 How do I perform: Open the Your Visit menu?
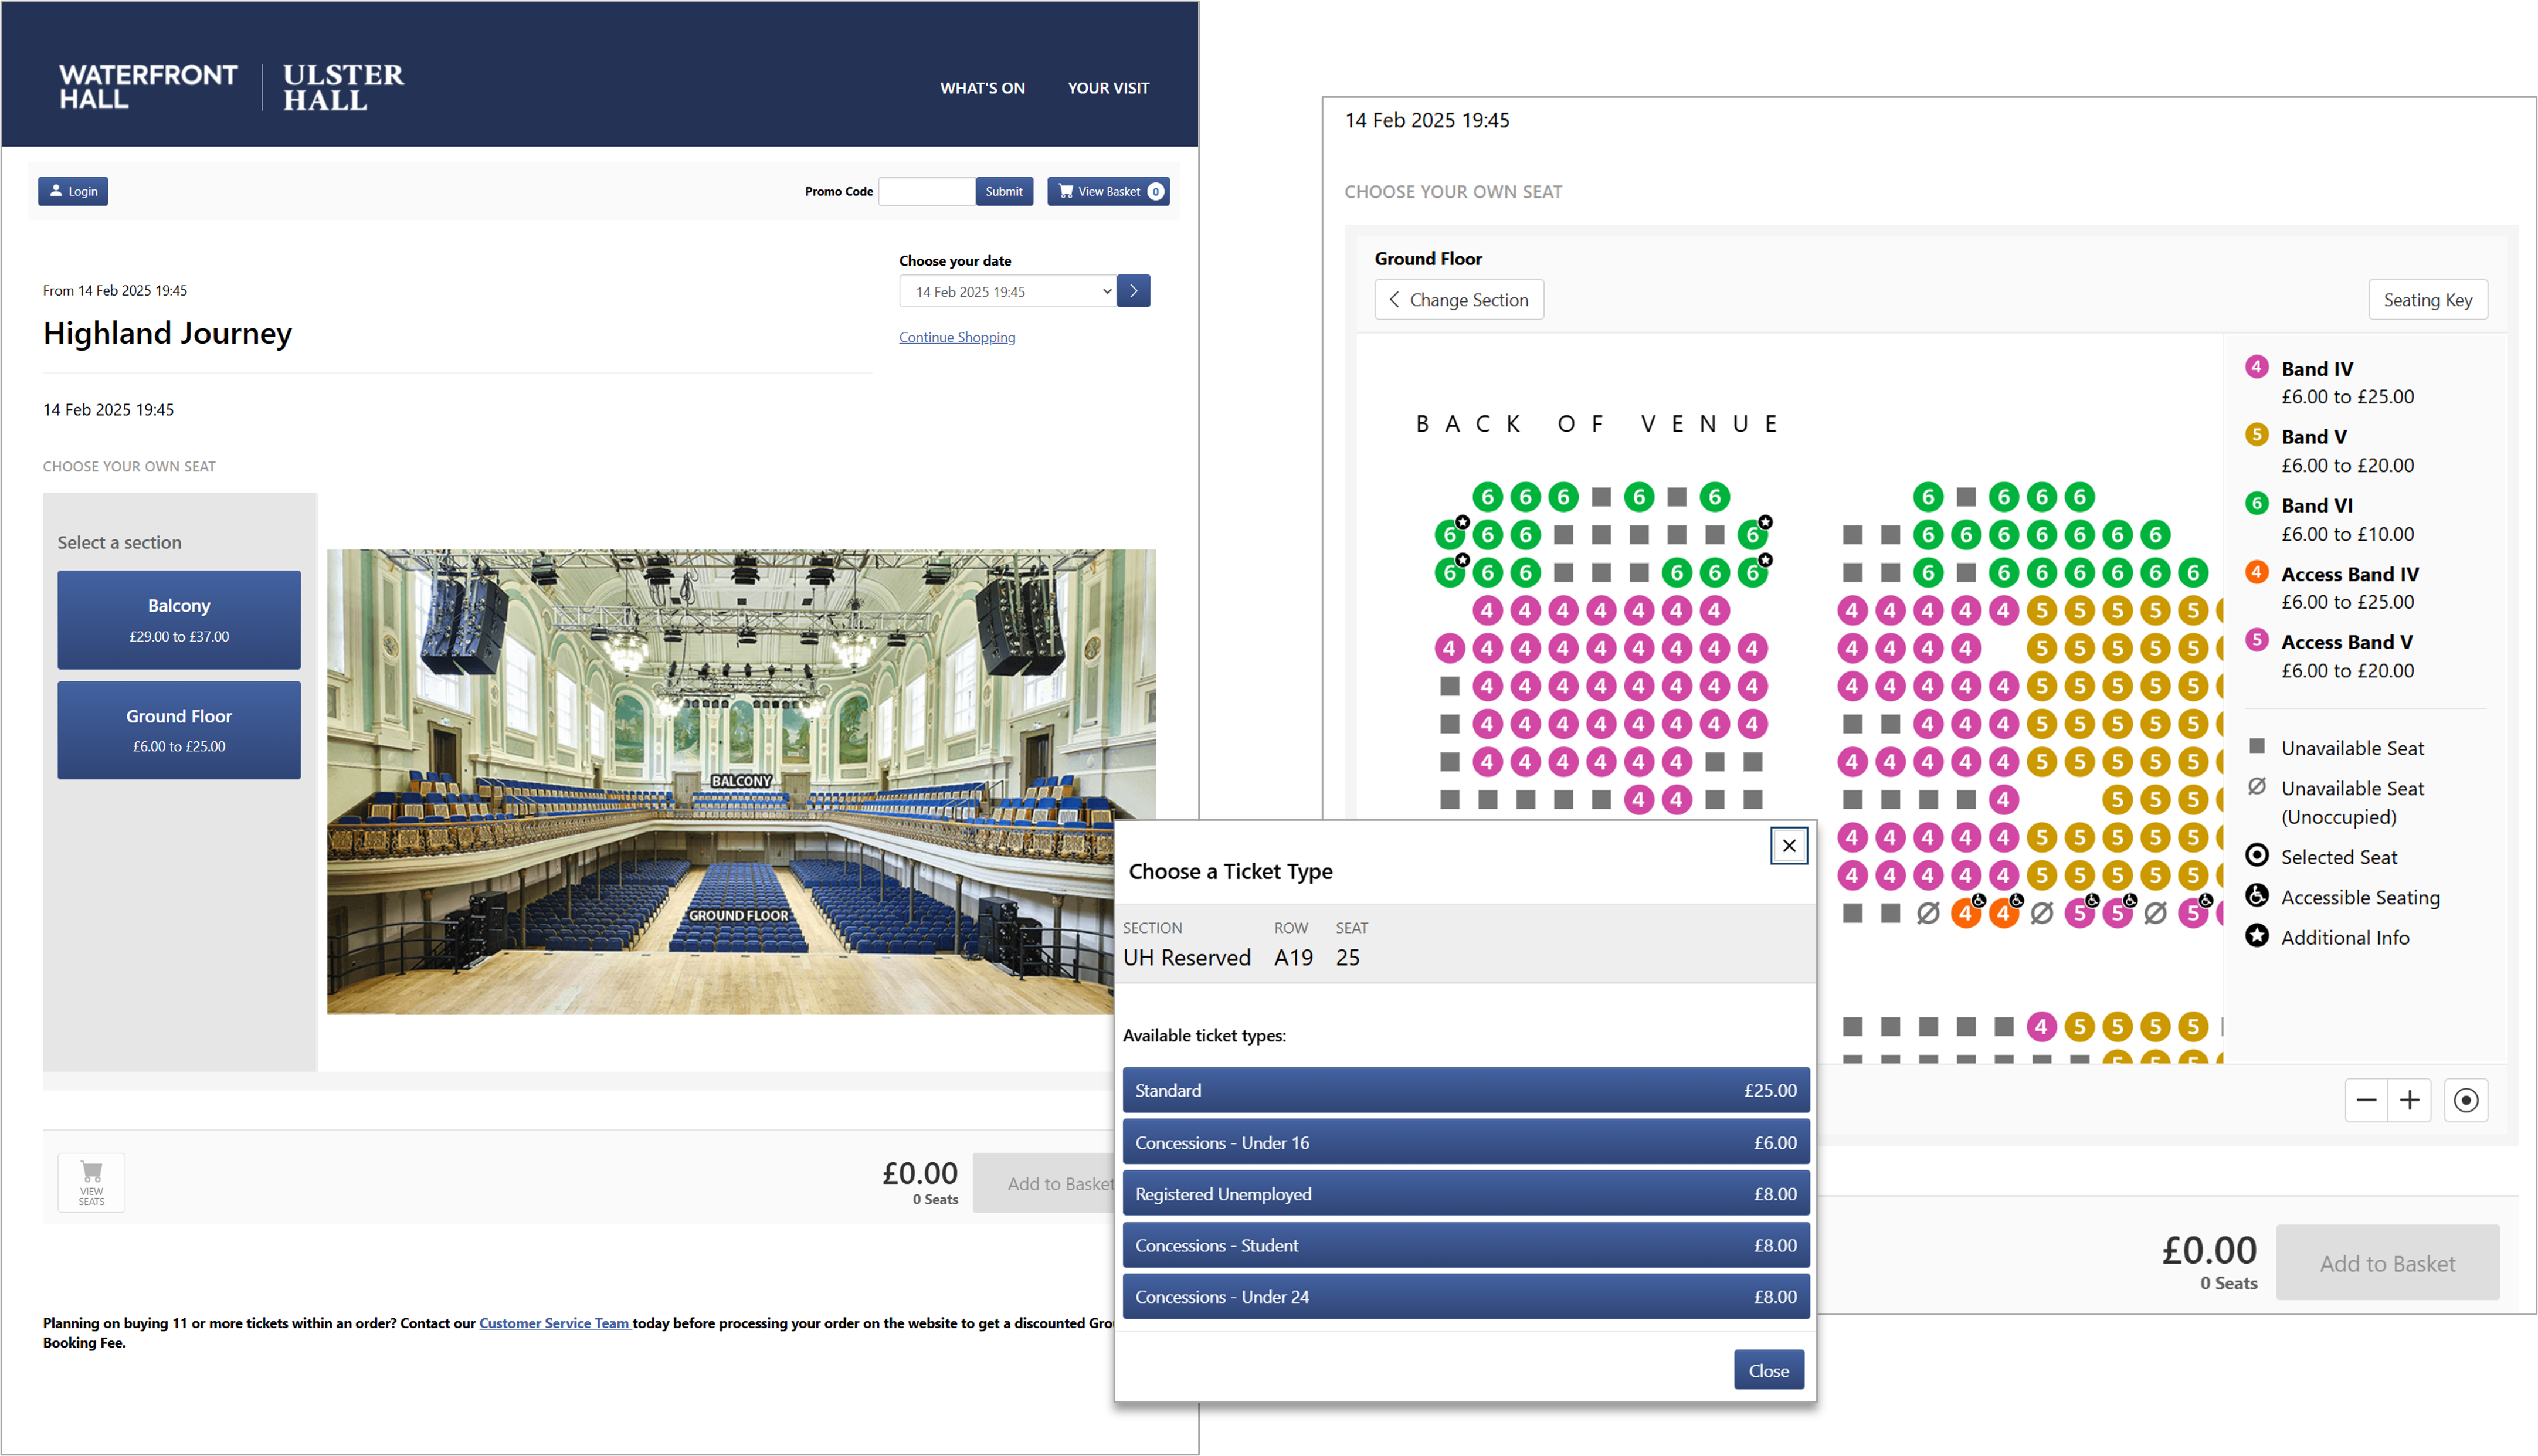(x=1108, y=88)
